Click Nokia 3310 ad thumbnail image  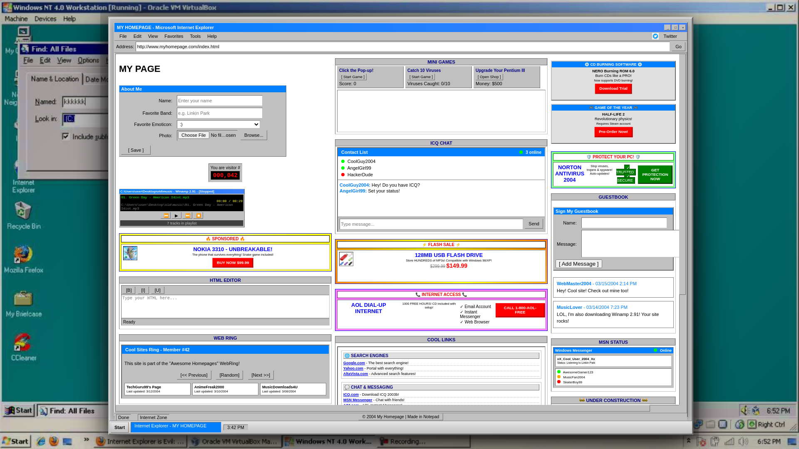[130, 253]
